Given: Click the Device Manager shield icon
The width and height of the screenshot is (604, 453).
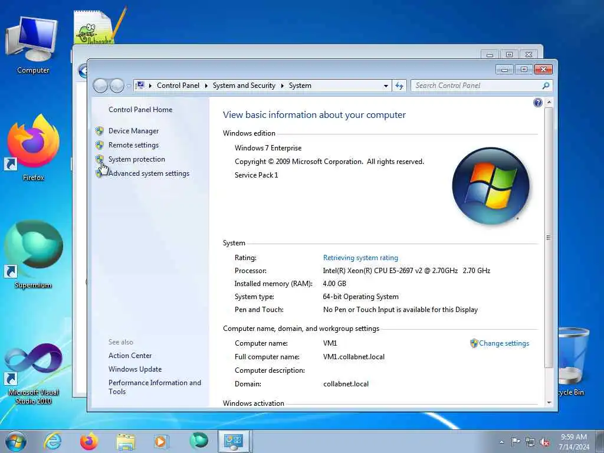Looking at the screenshot, I should pos(99,131).
